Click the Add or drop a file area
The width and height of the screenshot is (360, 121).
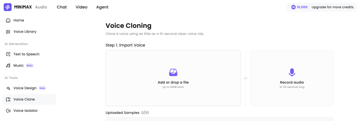173,78
